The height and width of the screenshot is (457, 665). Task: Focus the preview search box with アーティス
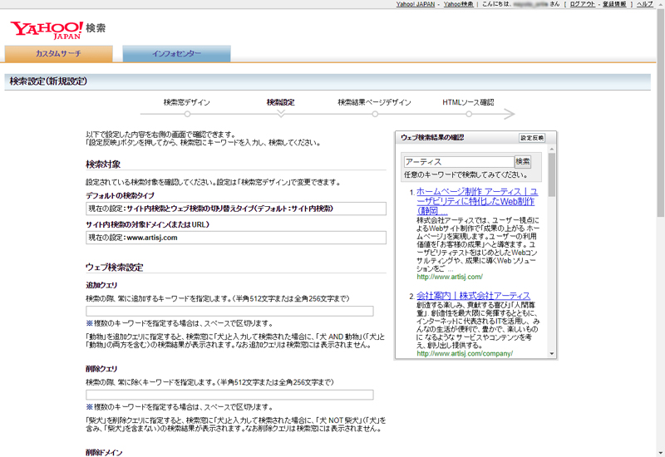459,162
